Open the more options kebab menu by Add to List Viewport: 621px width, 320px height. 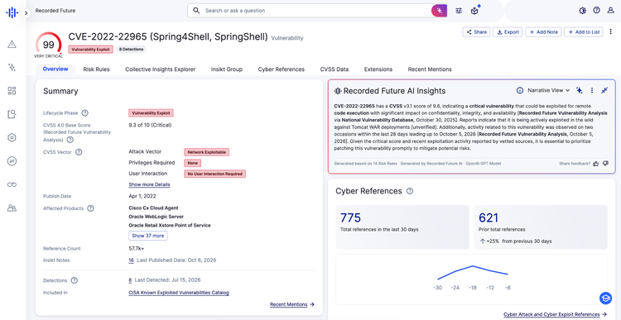pyautogui.click(x=611, y=32)
